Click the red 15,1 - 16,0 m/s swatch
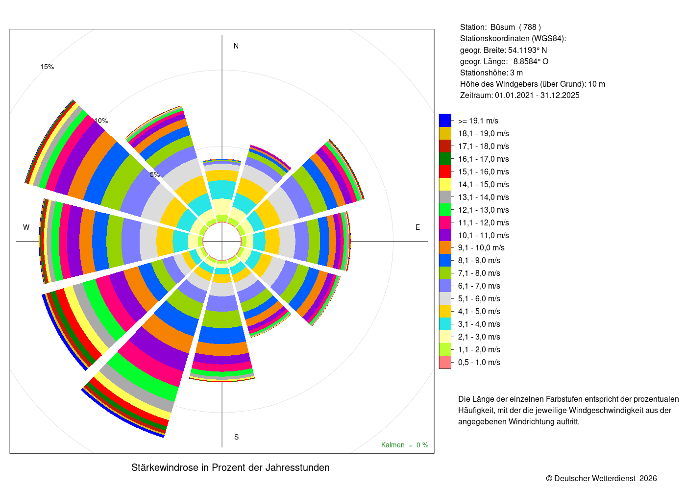 click(445, 171)
